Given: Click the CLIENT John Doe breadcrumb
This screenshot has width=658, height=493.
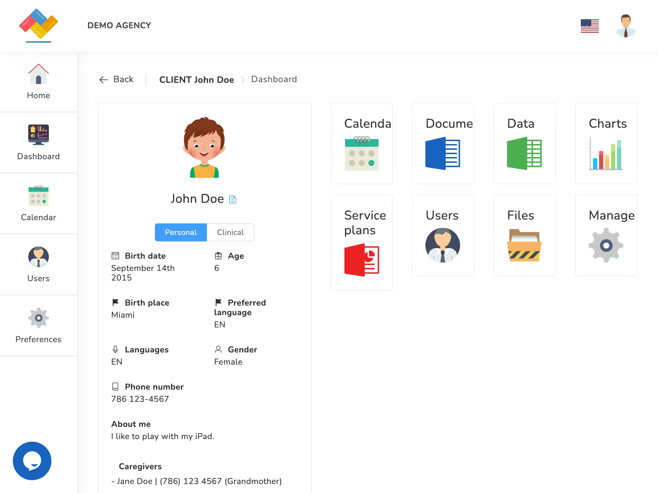Looking at the screenshot, I should coord(197,80).
